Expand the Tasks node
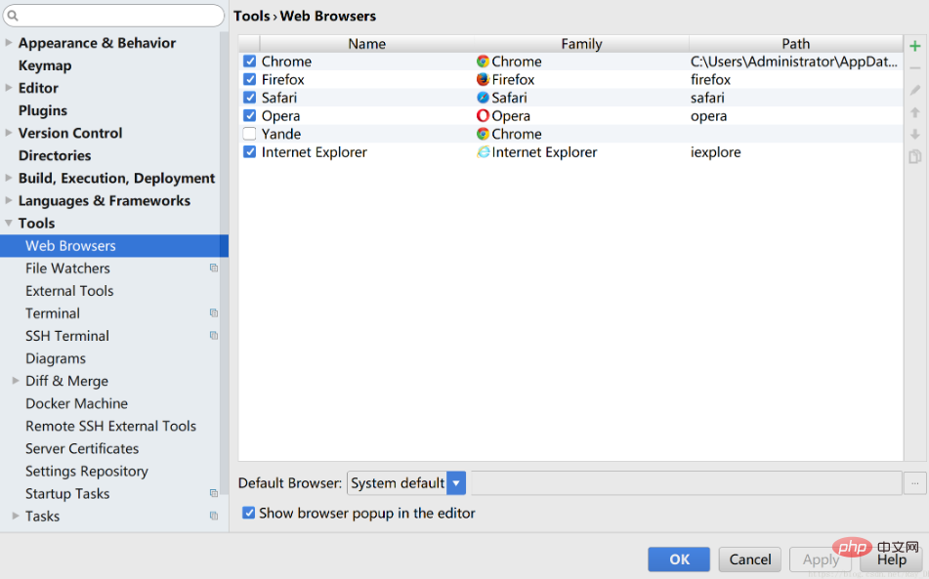 click(16, 516)
